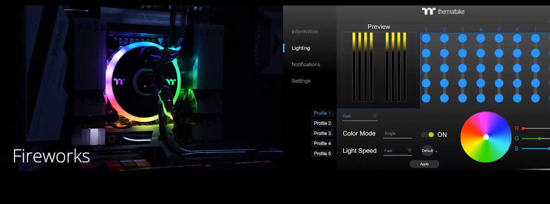This screenshot has width=550, height=204.
Task: Select the top LED dot in column 1
Action: point(426,38)
